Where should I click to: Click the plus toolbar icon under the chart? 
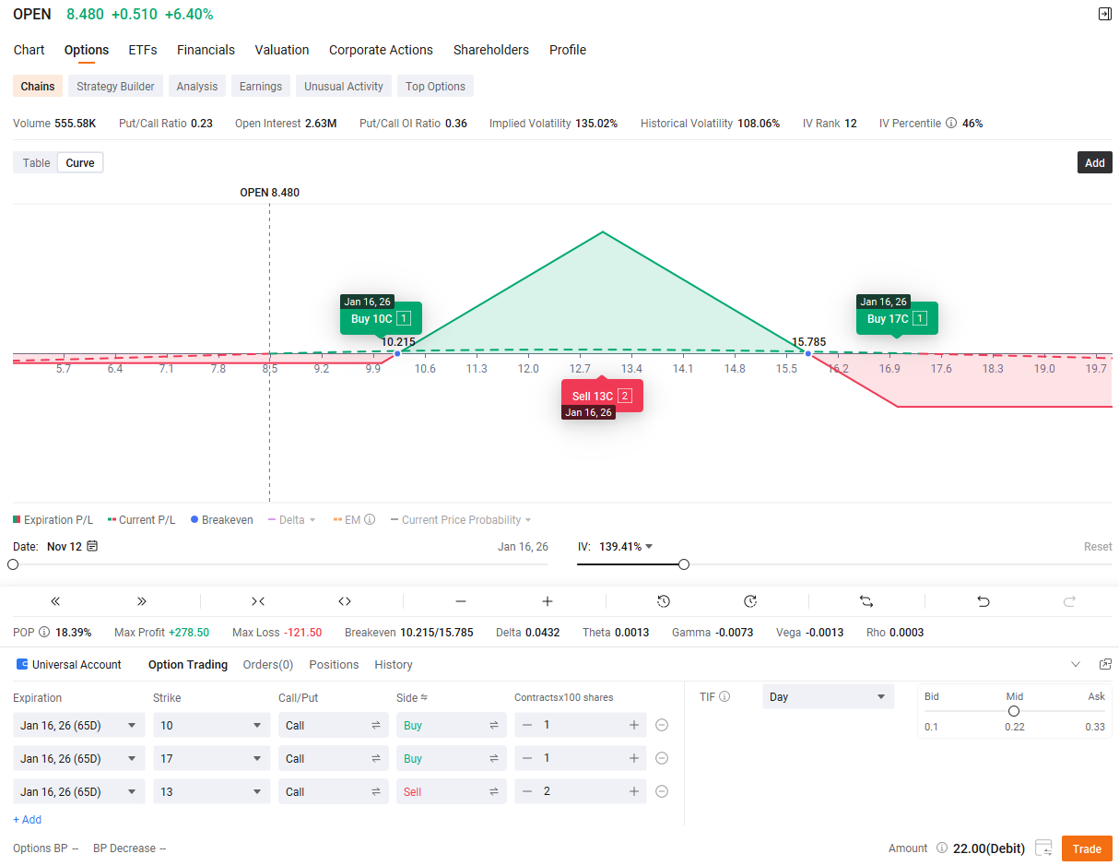coord(548,601)
